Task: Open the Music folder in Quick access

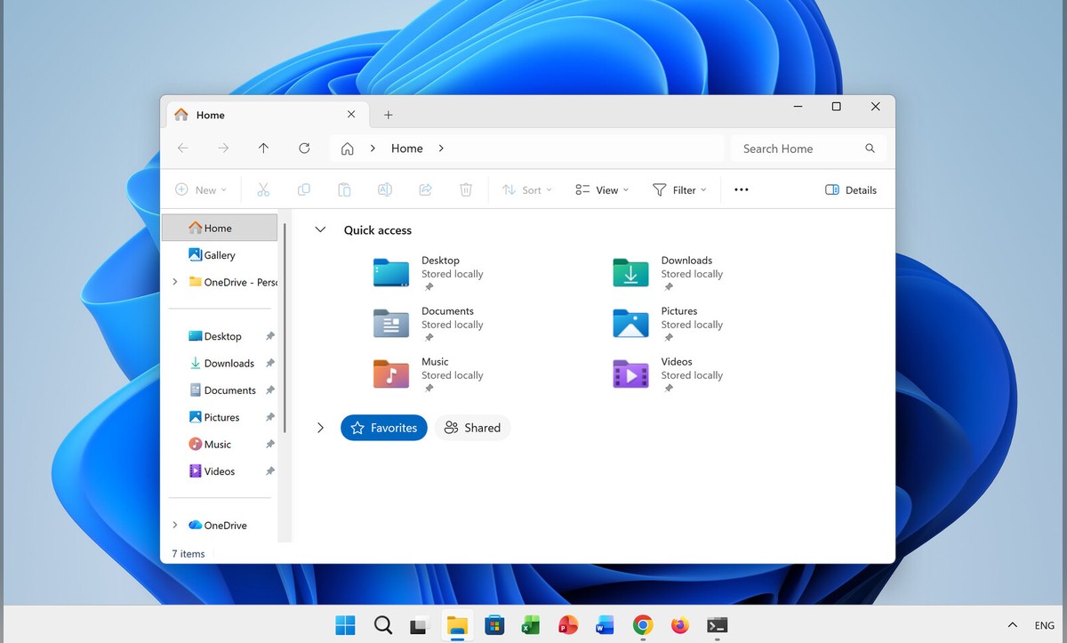Action: point(391,374)
